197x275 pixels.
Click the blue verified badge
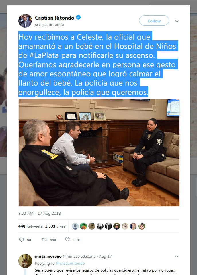click(78, 17)
